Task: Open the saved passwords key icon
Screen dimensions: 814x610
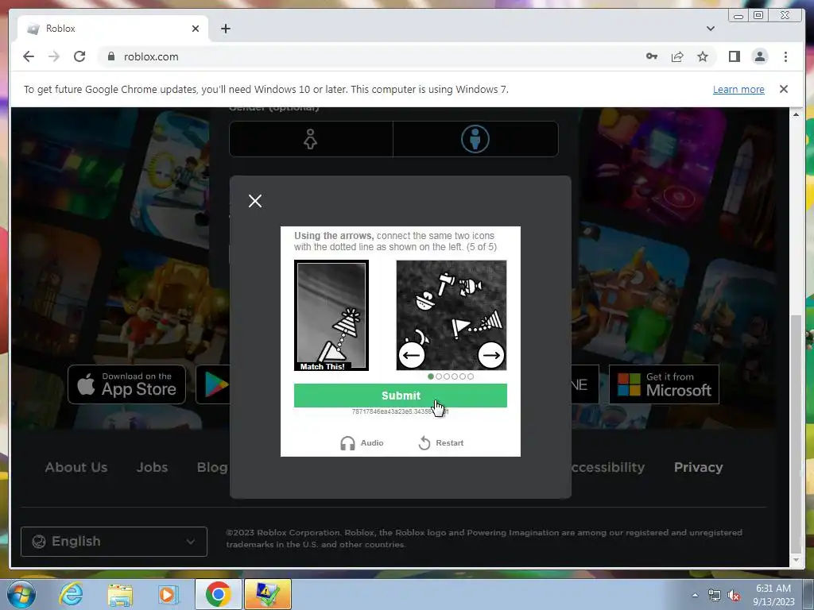Action: [652, 56]
